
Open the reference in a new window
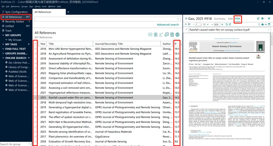click(258, 19)
